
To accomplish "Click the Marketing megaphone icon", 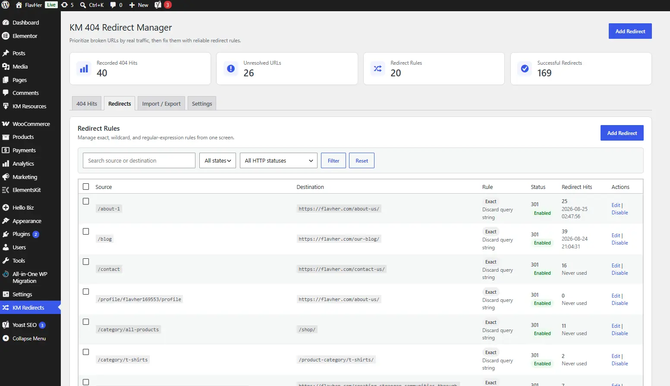I will pyautogui.click(x=6, y=177).
